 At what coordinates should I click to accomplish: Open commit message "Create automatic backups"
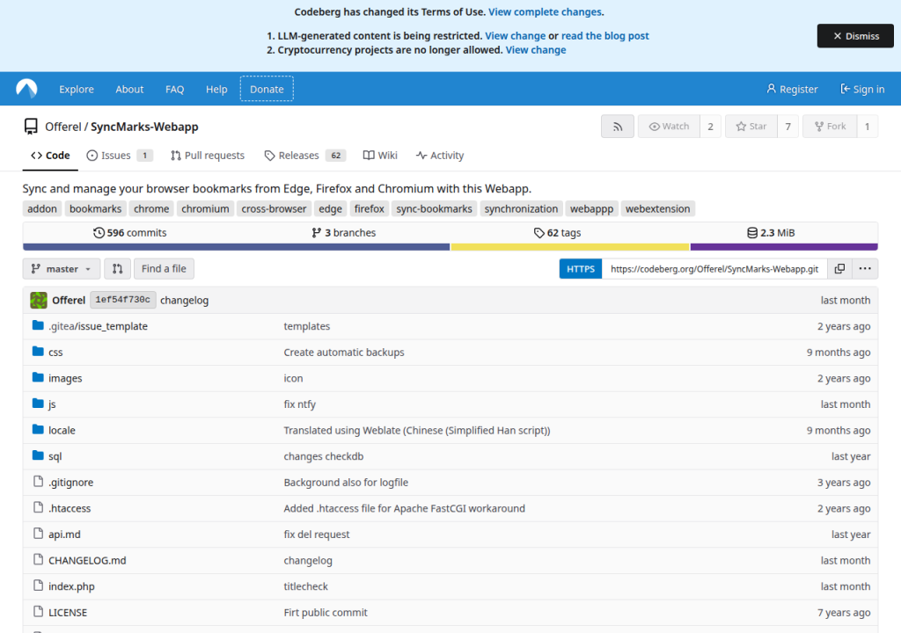(344, 353)
